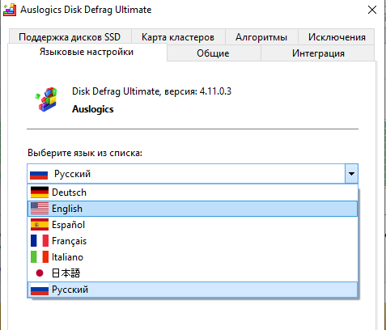Click the Russian flag in the list

click(40, 290)
